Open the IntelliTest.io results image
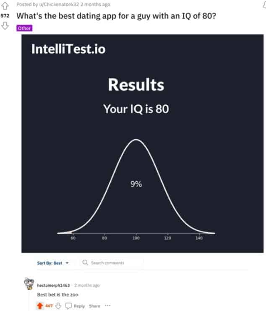Image resolution: width=266 pixels, height=311 pixels. click(143, 143)
